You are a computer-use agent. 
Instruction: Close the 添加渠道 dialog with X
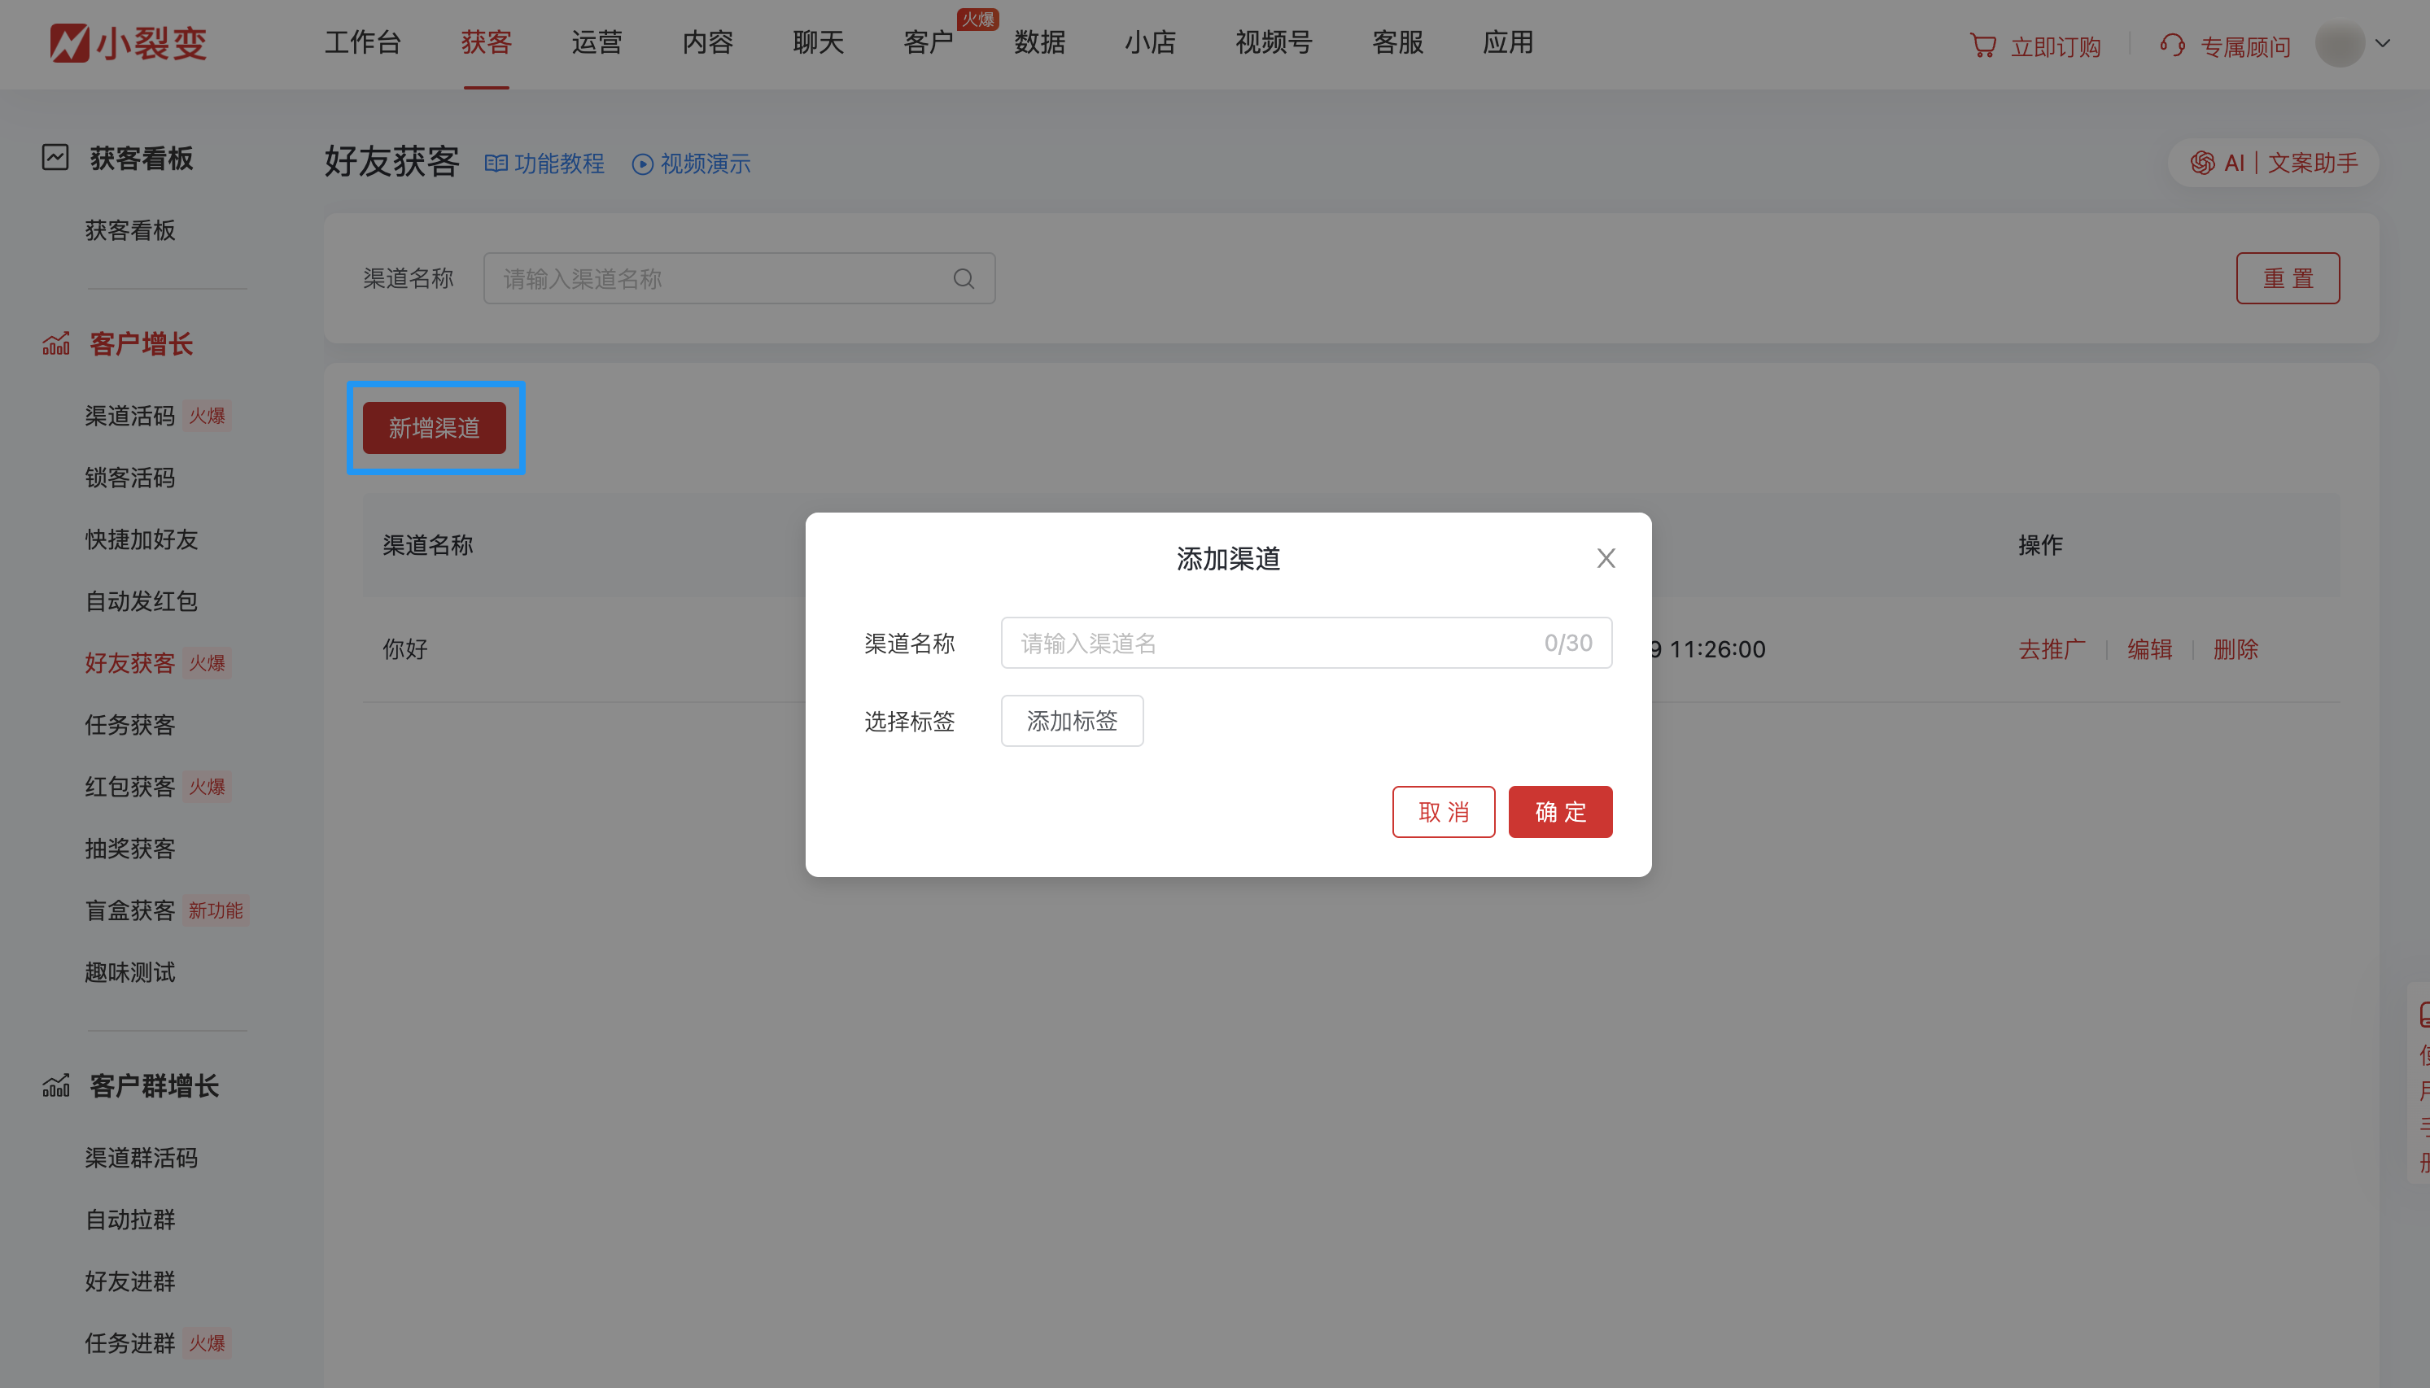coord(1605,557)
